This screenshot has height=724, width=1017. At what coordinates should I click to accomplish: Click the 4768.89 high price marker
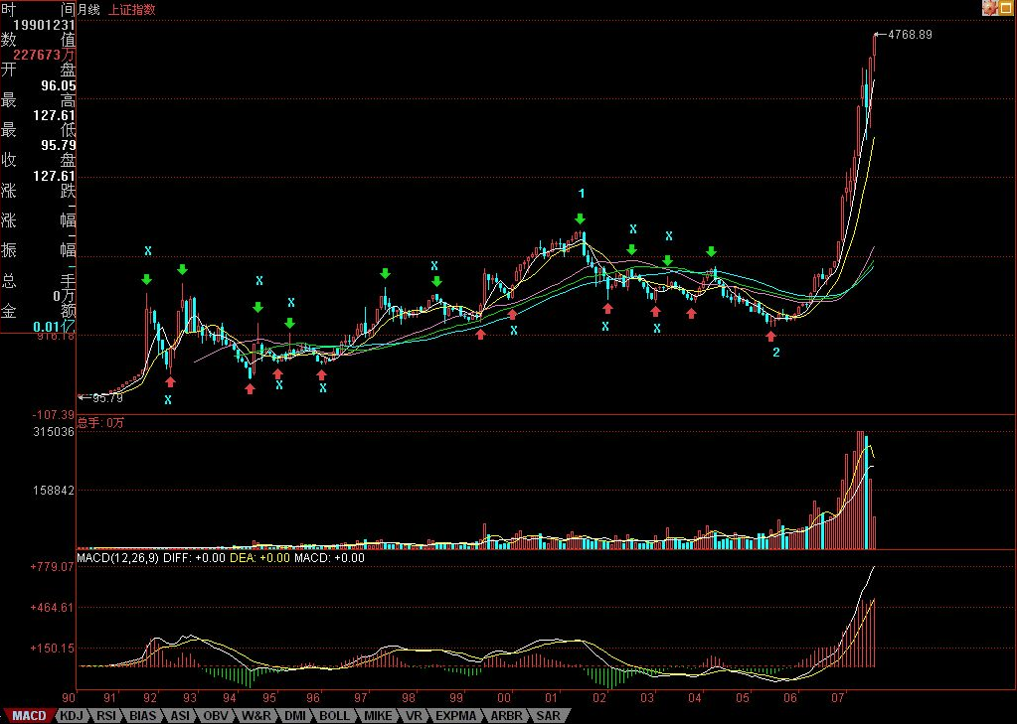click(x=910, y=34)
